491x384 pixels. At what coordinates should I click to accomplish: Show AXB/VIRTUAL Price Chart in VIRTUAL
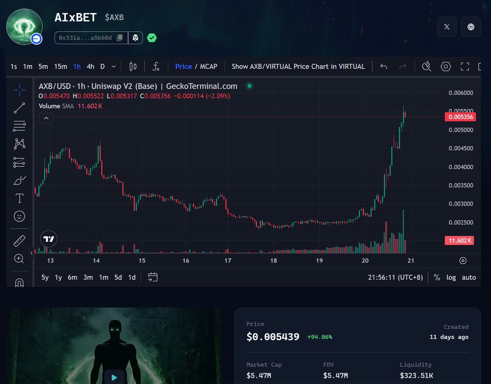point(298,66)
